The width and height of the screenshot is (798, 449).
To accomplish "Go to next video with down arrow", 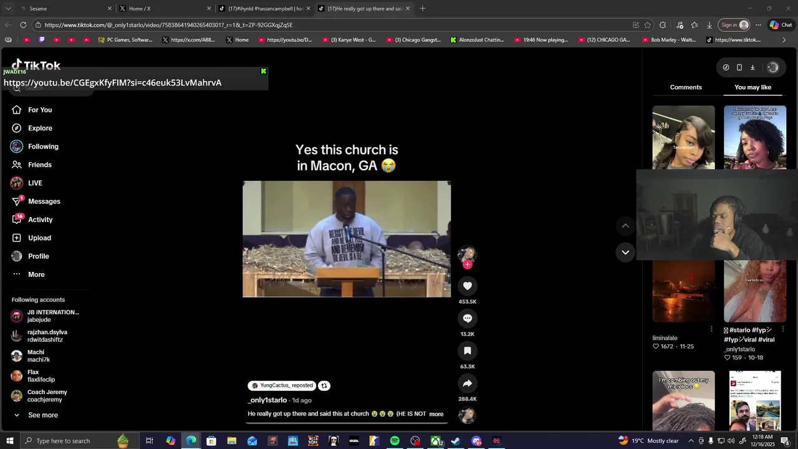I will (x=625, y=252).
